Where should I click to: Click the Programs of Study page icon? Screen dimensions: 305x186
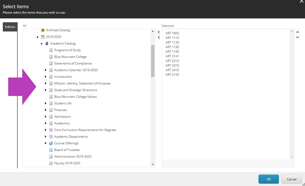[x=51, y=50]
